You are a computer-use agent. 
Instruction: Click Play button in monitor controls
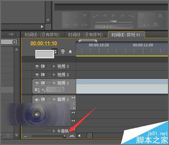pos(114,16)
